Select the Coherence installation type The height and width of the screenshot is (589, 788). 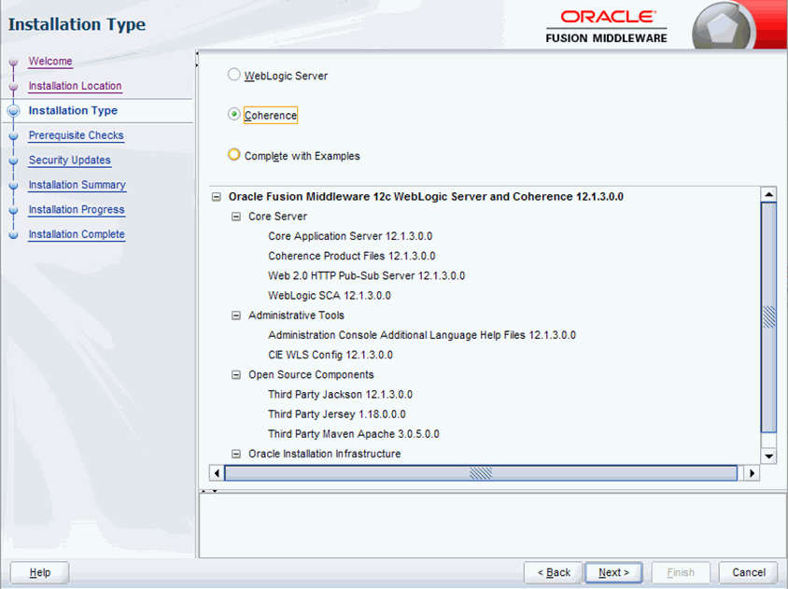(x=234, y=115)
